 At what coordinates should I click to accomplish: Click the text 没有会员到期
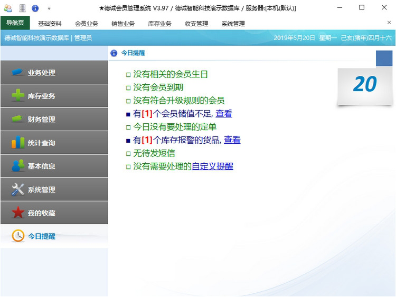click(158, 87)
